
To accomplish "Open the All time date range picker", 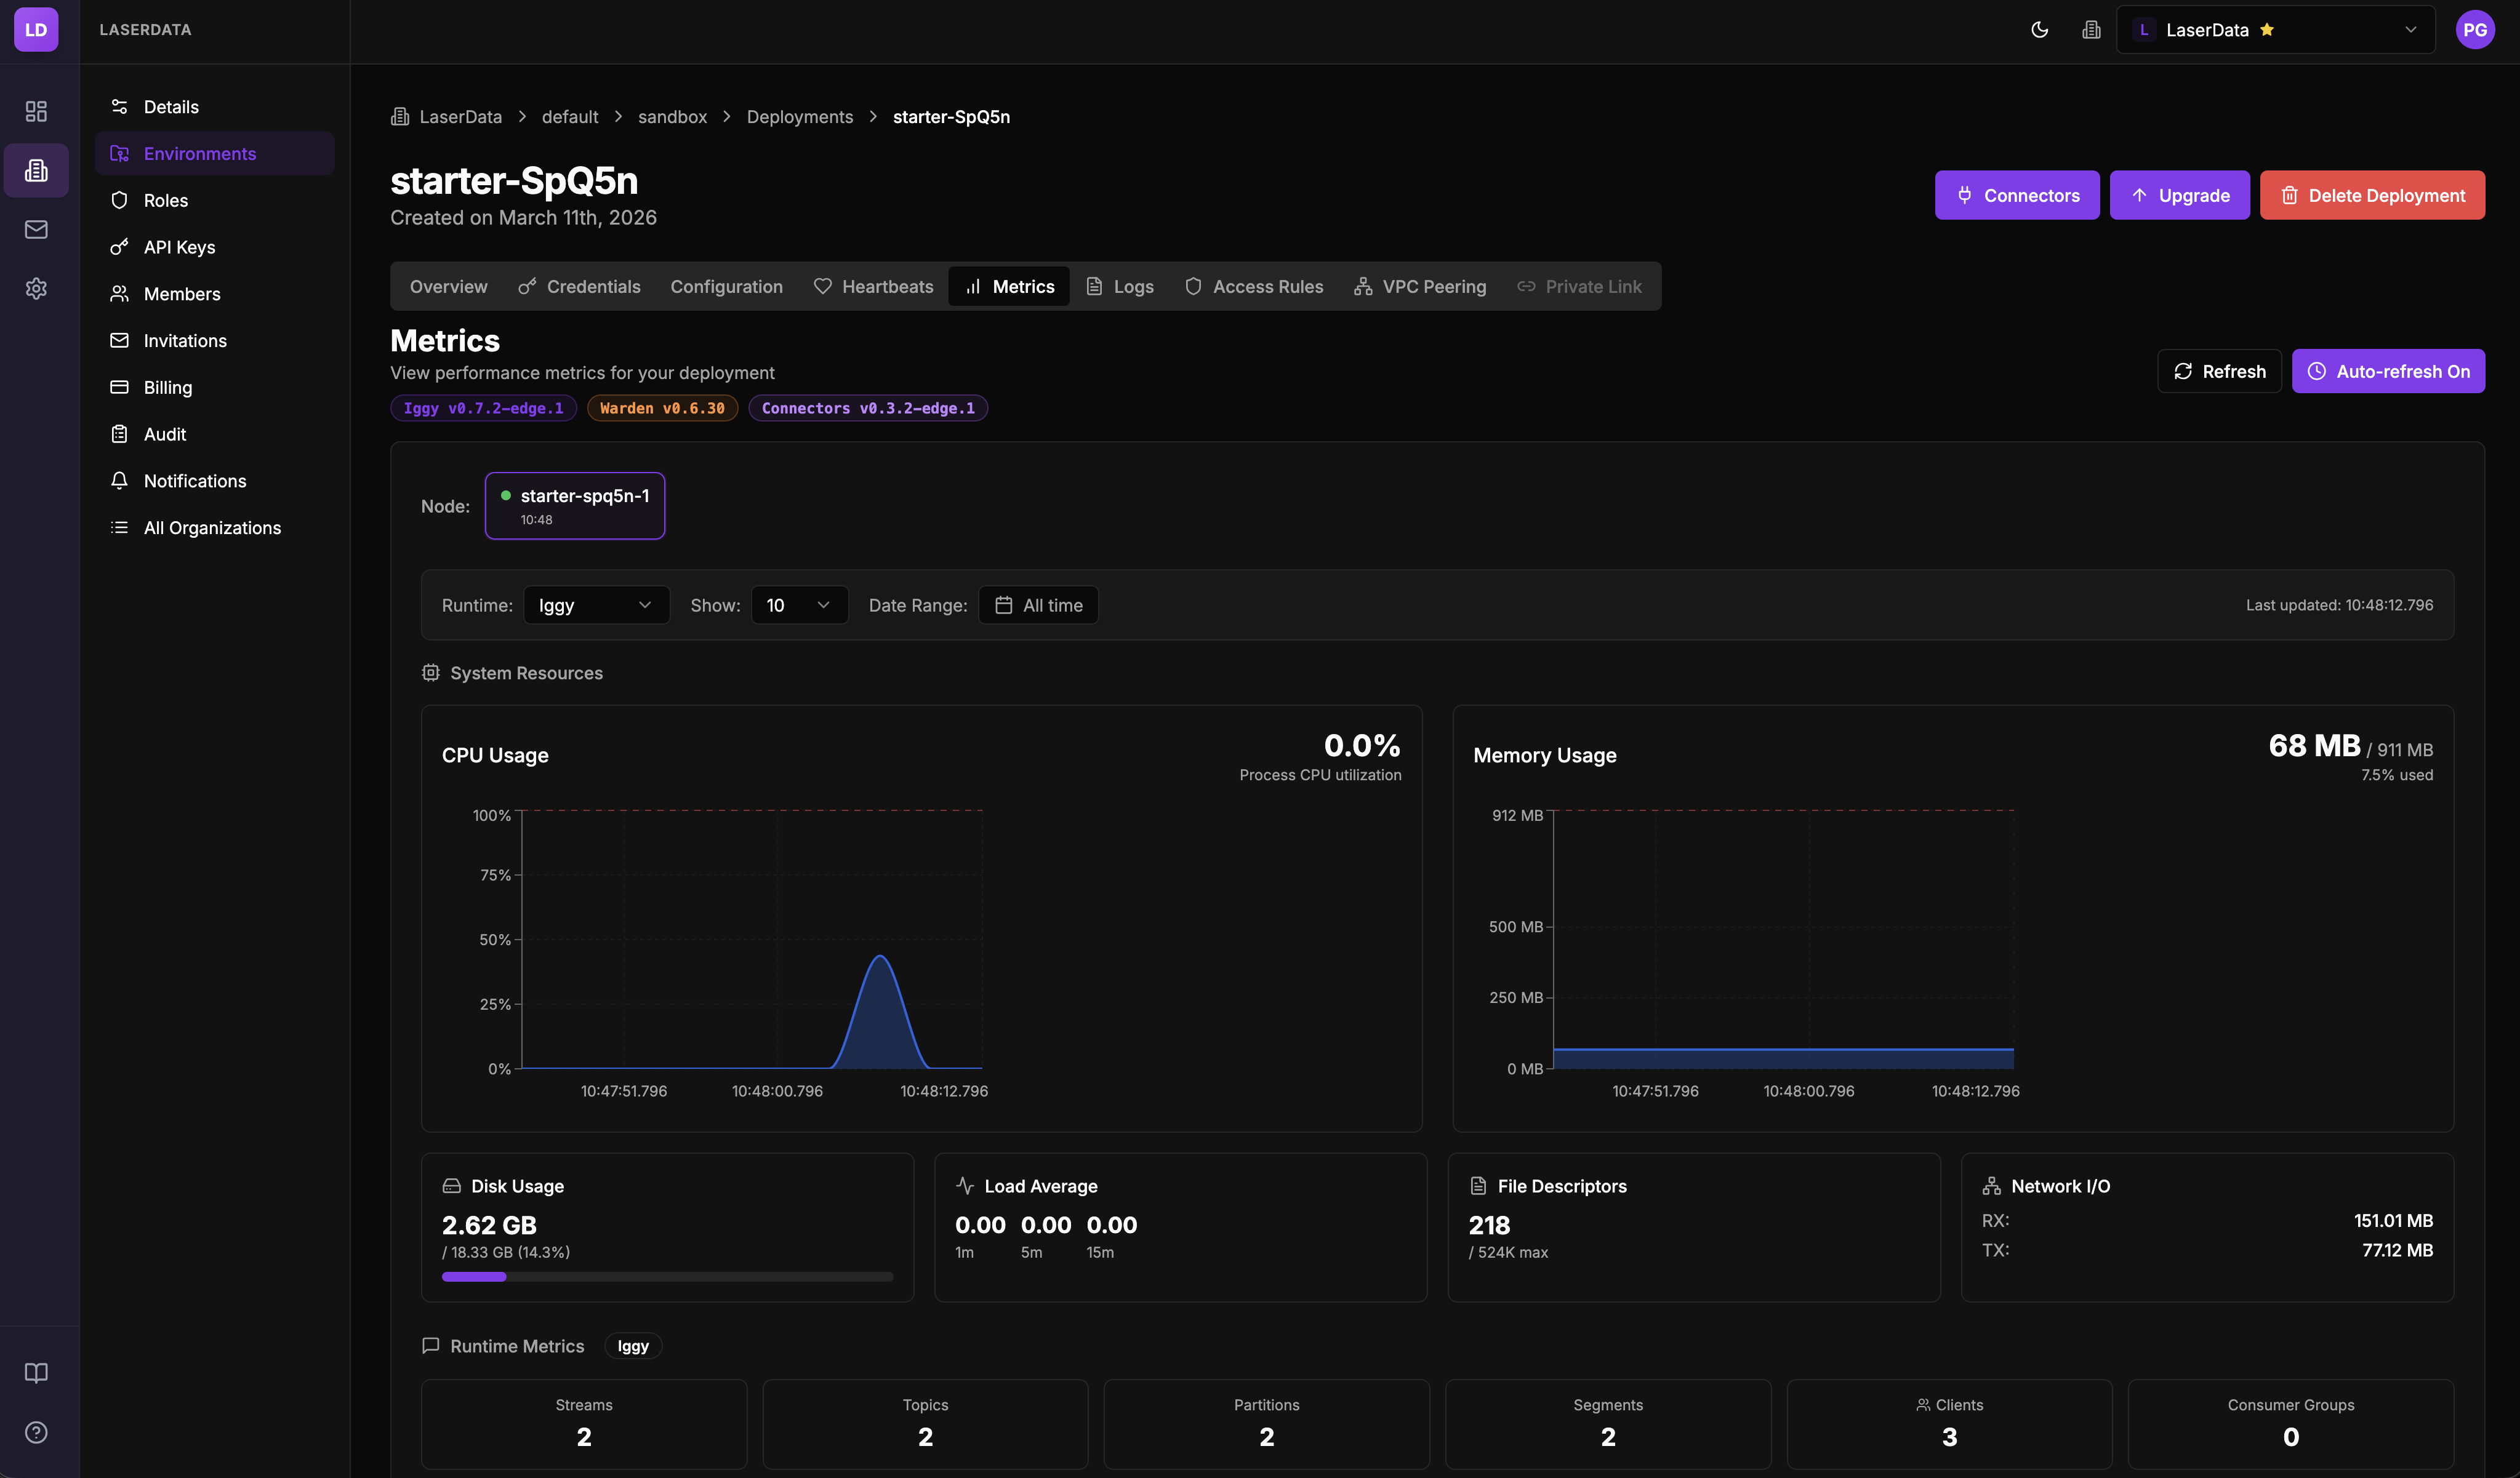I will pyautogui.click(x=1038, y=605).
